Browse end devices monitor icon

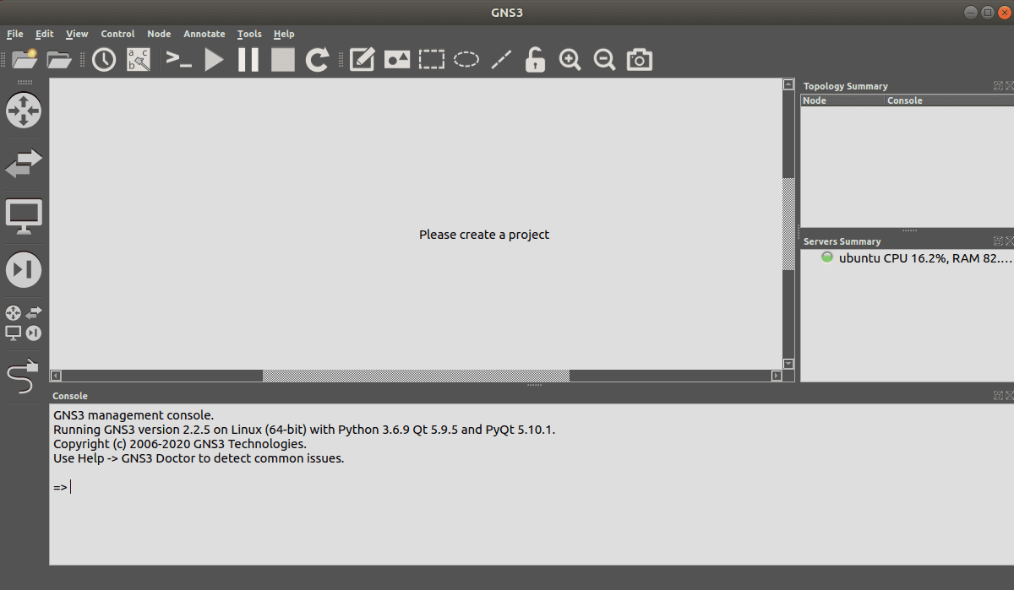pos(24,217)
